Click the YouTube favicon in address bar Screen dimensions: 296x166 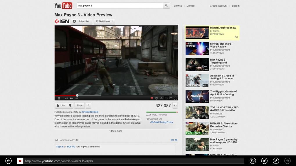click(20, 161)
